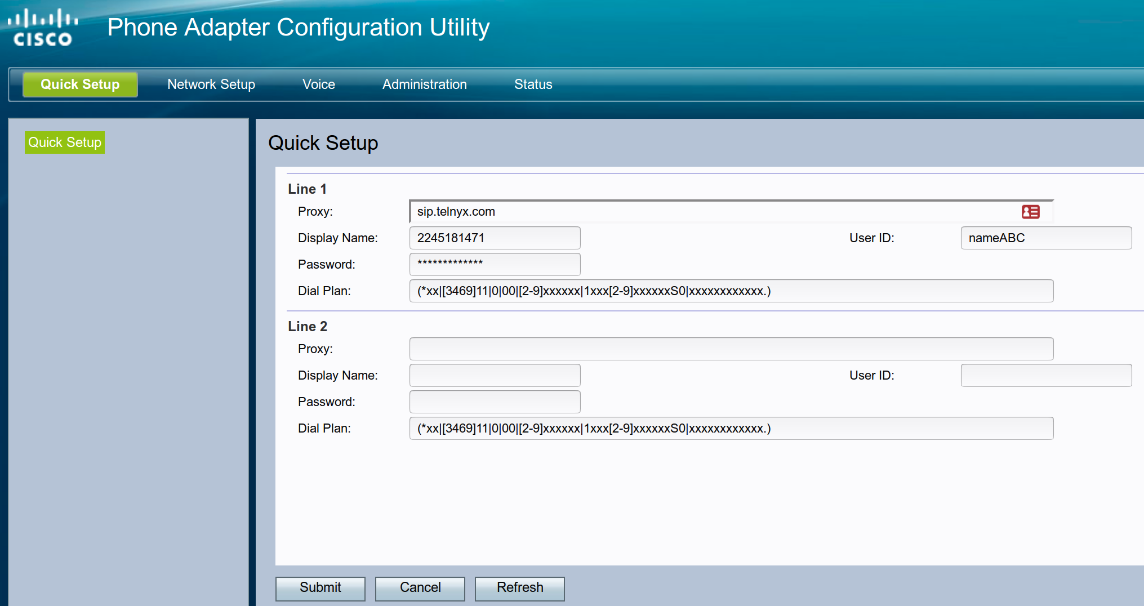
Task: Click the Line 2 section heading
Action: (x=308, y=327)
